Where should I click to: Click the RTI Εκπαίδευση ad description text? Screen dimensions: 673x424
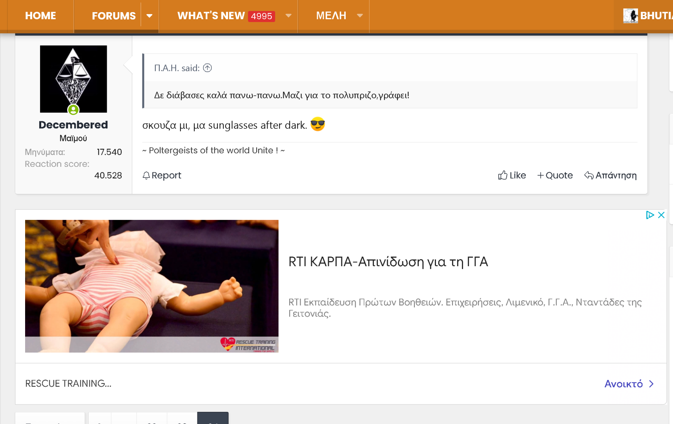(465, 308)
